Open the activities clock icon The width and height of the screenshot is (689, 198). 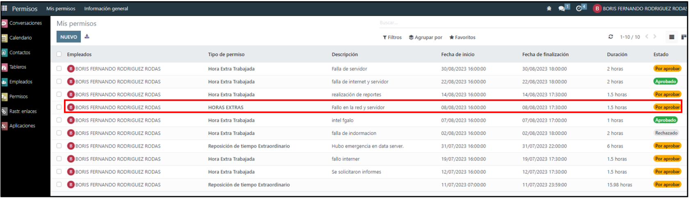[579, 9]
